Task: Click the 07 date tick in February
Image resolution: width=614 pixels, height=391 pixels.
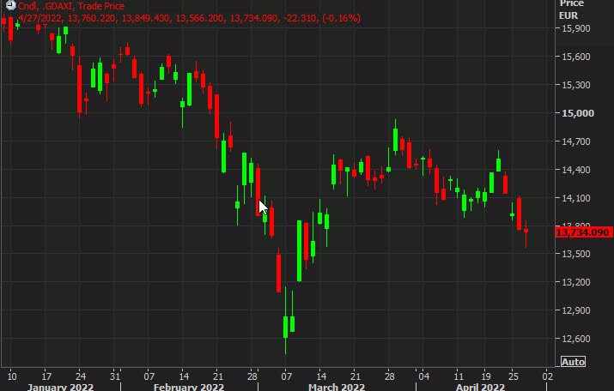Action: [x=149, y=376]
